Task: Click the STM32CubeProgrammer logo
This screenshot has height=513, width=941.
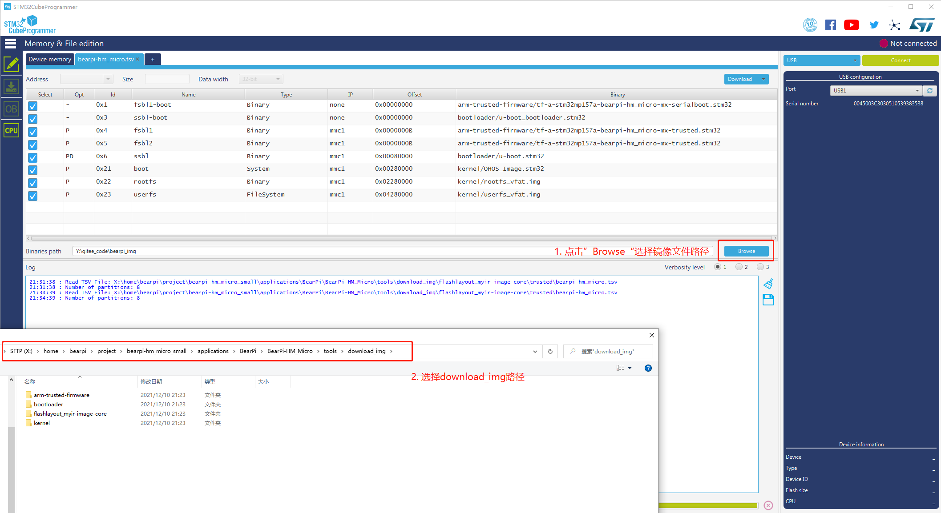Action: click(x=30, y=25)
